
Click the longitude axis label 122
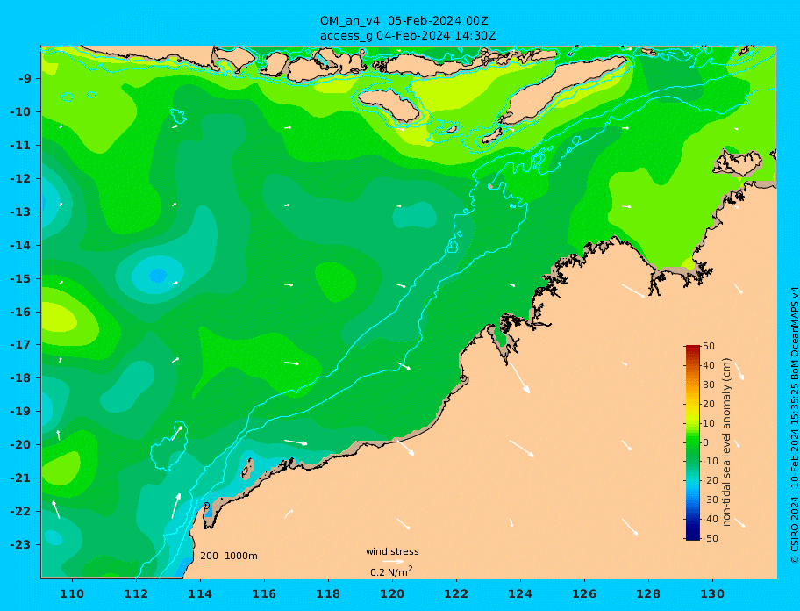[x=456, y=593]
